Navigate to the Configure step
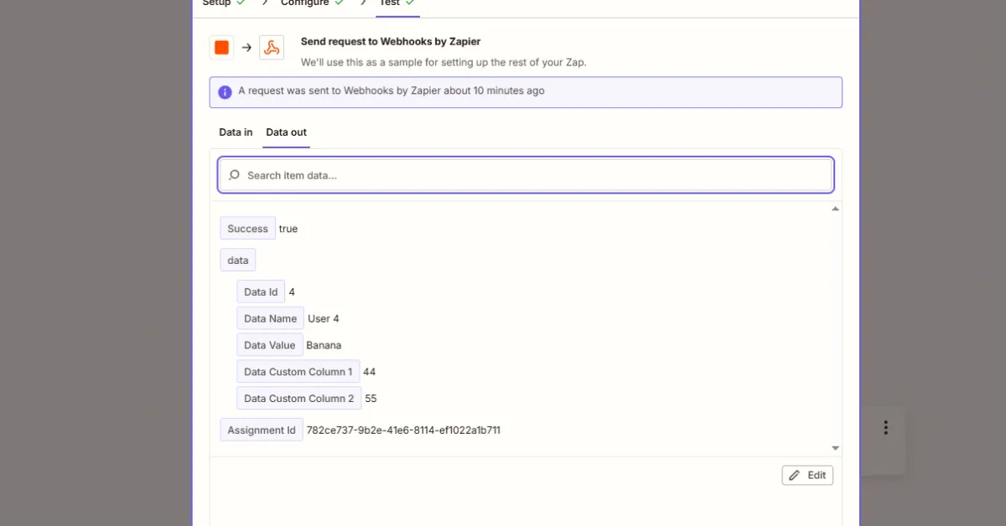Screen dimensions: 1006x526 click(307, 3)
